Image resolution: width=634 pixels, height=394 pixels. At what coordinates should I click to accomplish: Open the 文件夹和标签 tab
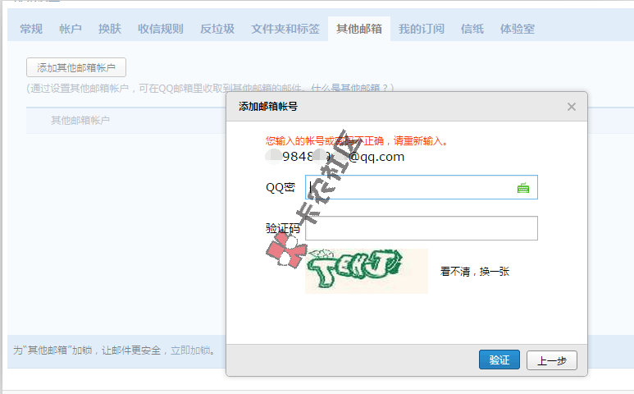(285, 29)
